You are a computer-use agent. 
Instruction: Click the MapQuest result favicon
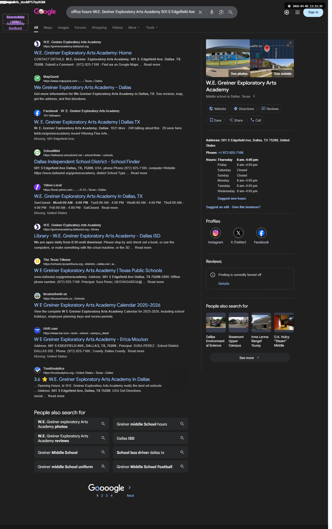(x=37, y=78)
